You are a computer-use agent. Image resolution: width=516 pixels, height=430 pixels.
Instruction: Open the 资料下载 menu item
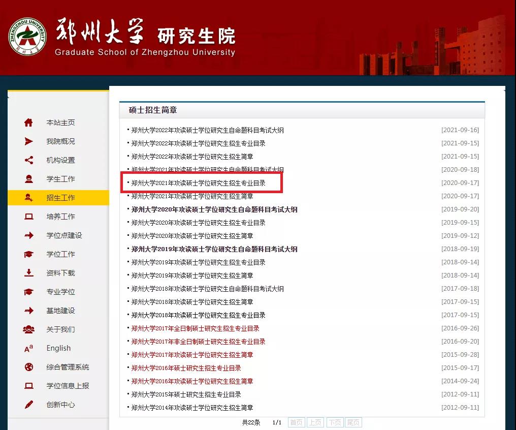click(60, 273)
